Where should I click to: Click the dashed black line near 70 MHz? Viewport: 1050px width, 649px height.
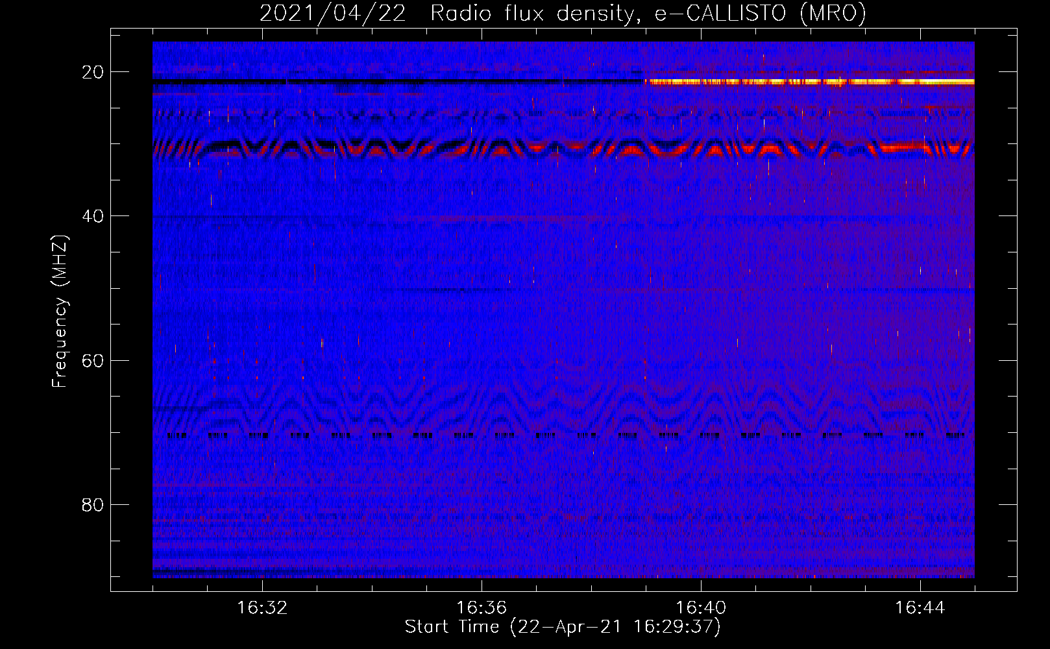566,435
